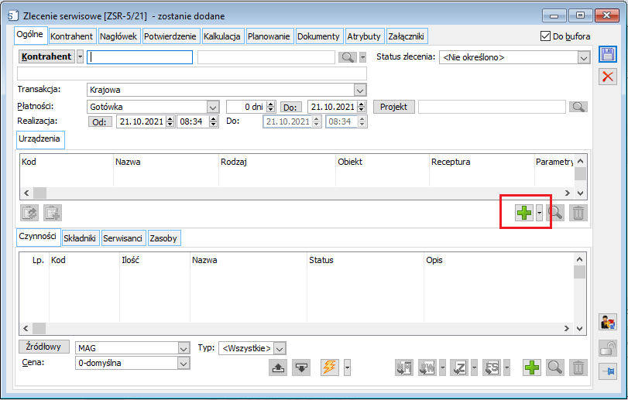Image resolution: width=628 pixels, height=400 pixels.
Task: Open the Atrybuty tab
Action: tap(364, 36)
